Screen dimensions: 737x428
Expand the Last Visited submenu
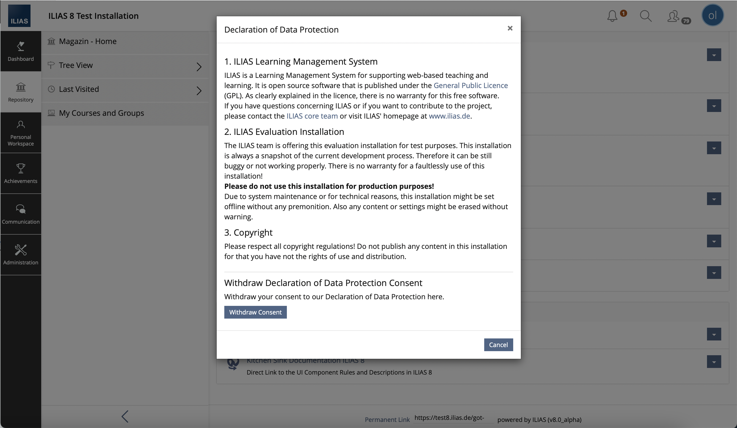click(199, 91)
